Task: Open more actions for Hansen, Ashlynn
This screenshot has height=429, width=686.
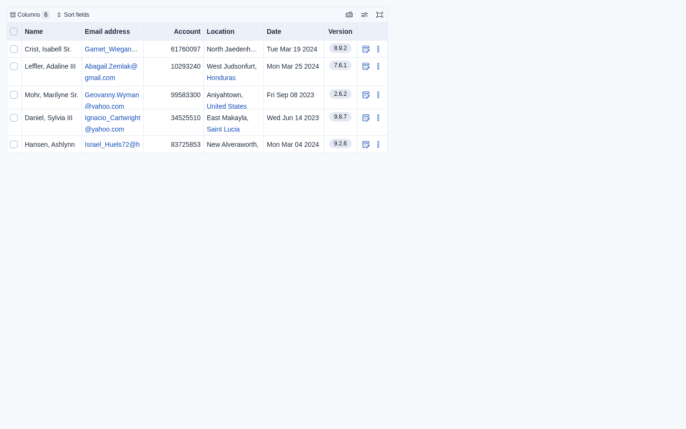Action: 378,144
